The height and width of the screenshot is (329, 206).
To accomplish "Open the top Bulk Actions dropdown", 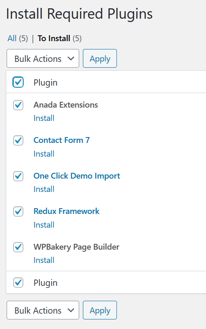I will pos(43,59).
